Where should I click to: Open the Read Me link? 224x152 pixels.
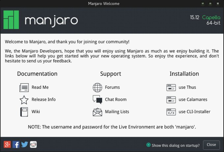(40, 87)
